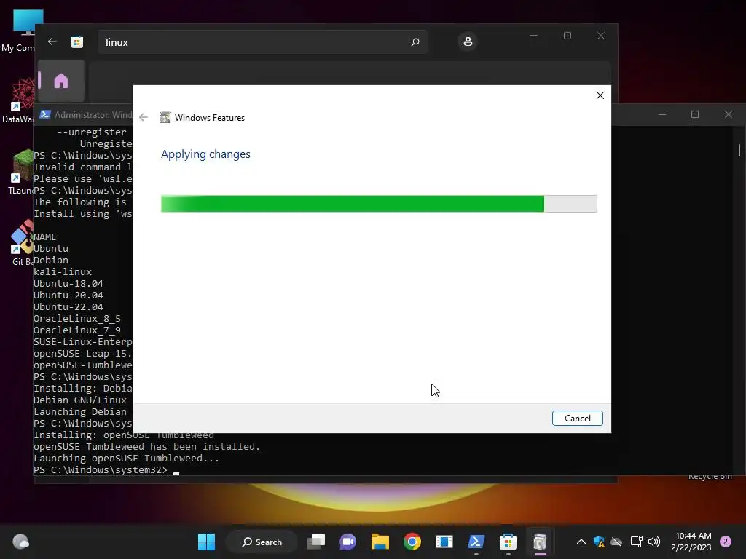Open the Store Home tab
This screenshot has height=559, width=746.
tap(61, 81)
